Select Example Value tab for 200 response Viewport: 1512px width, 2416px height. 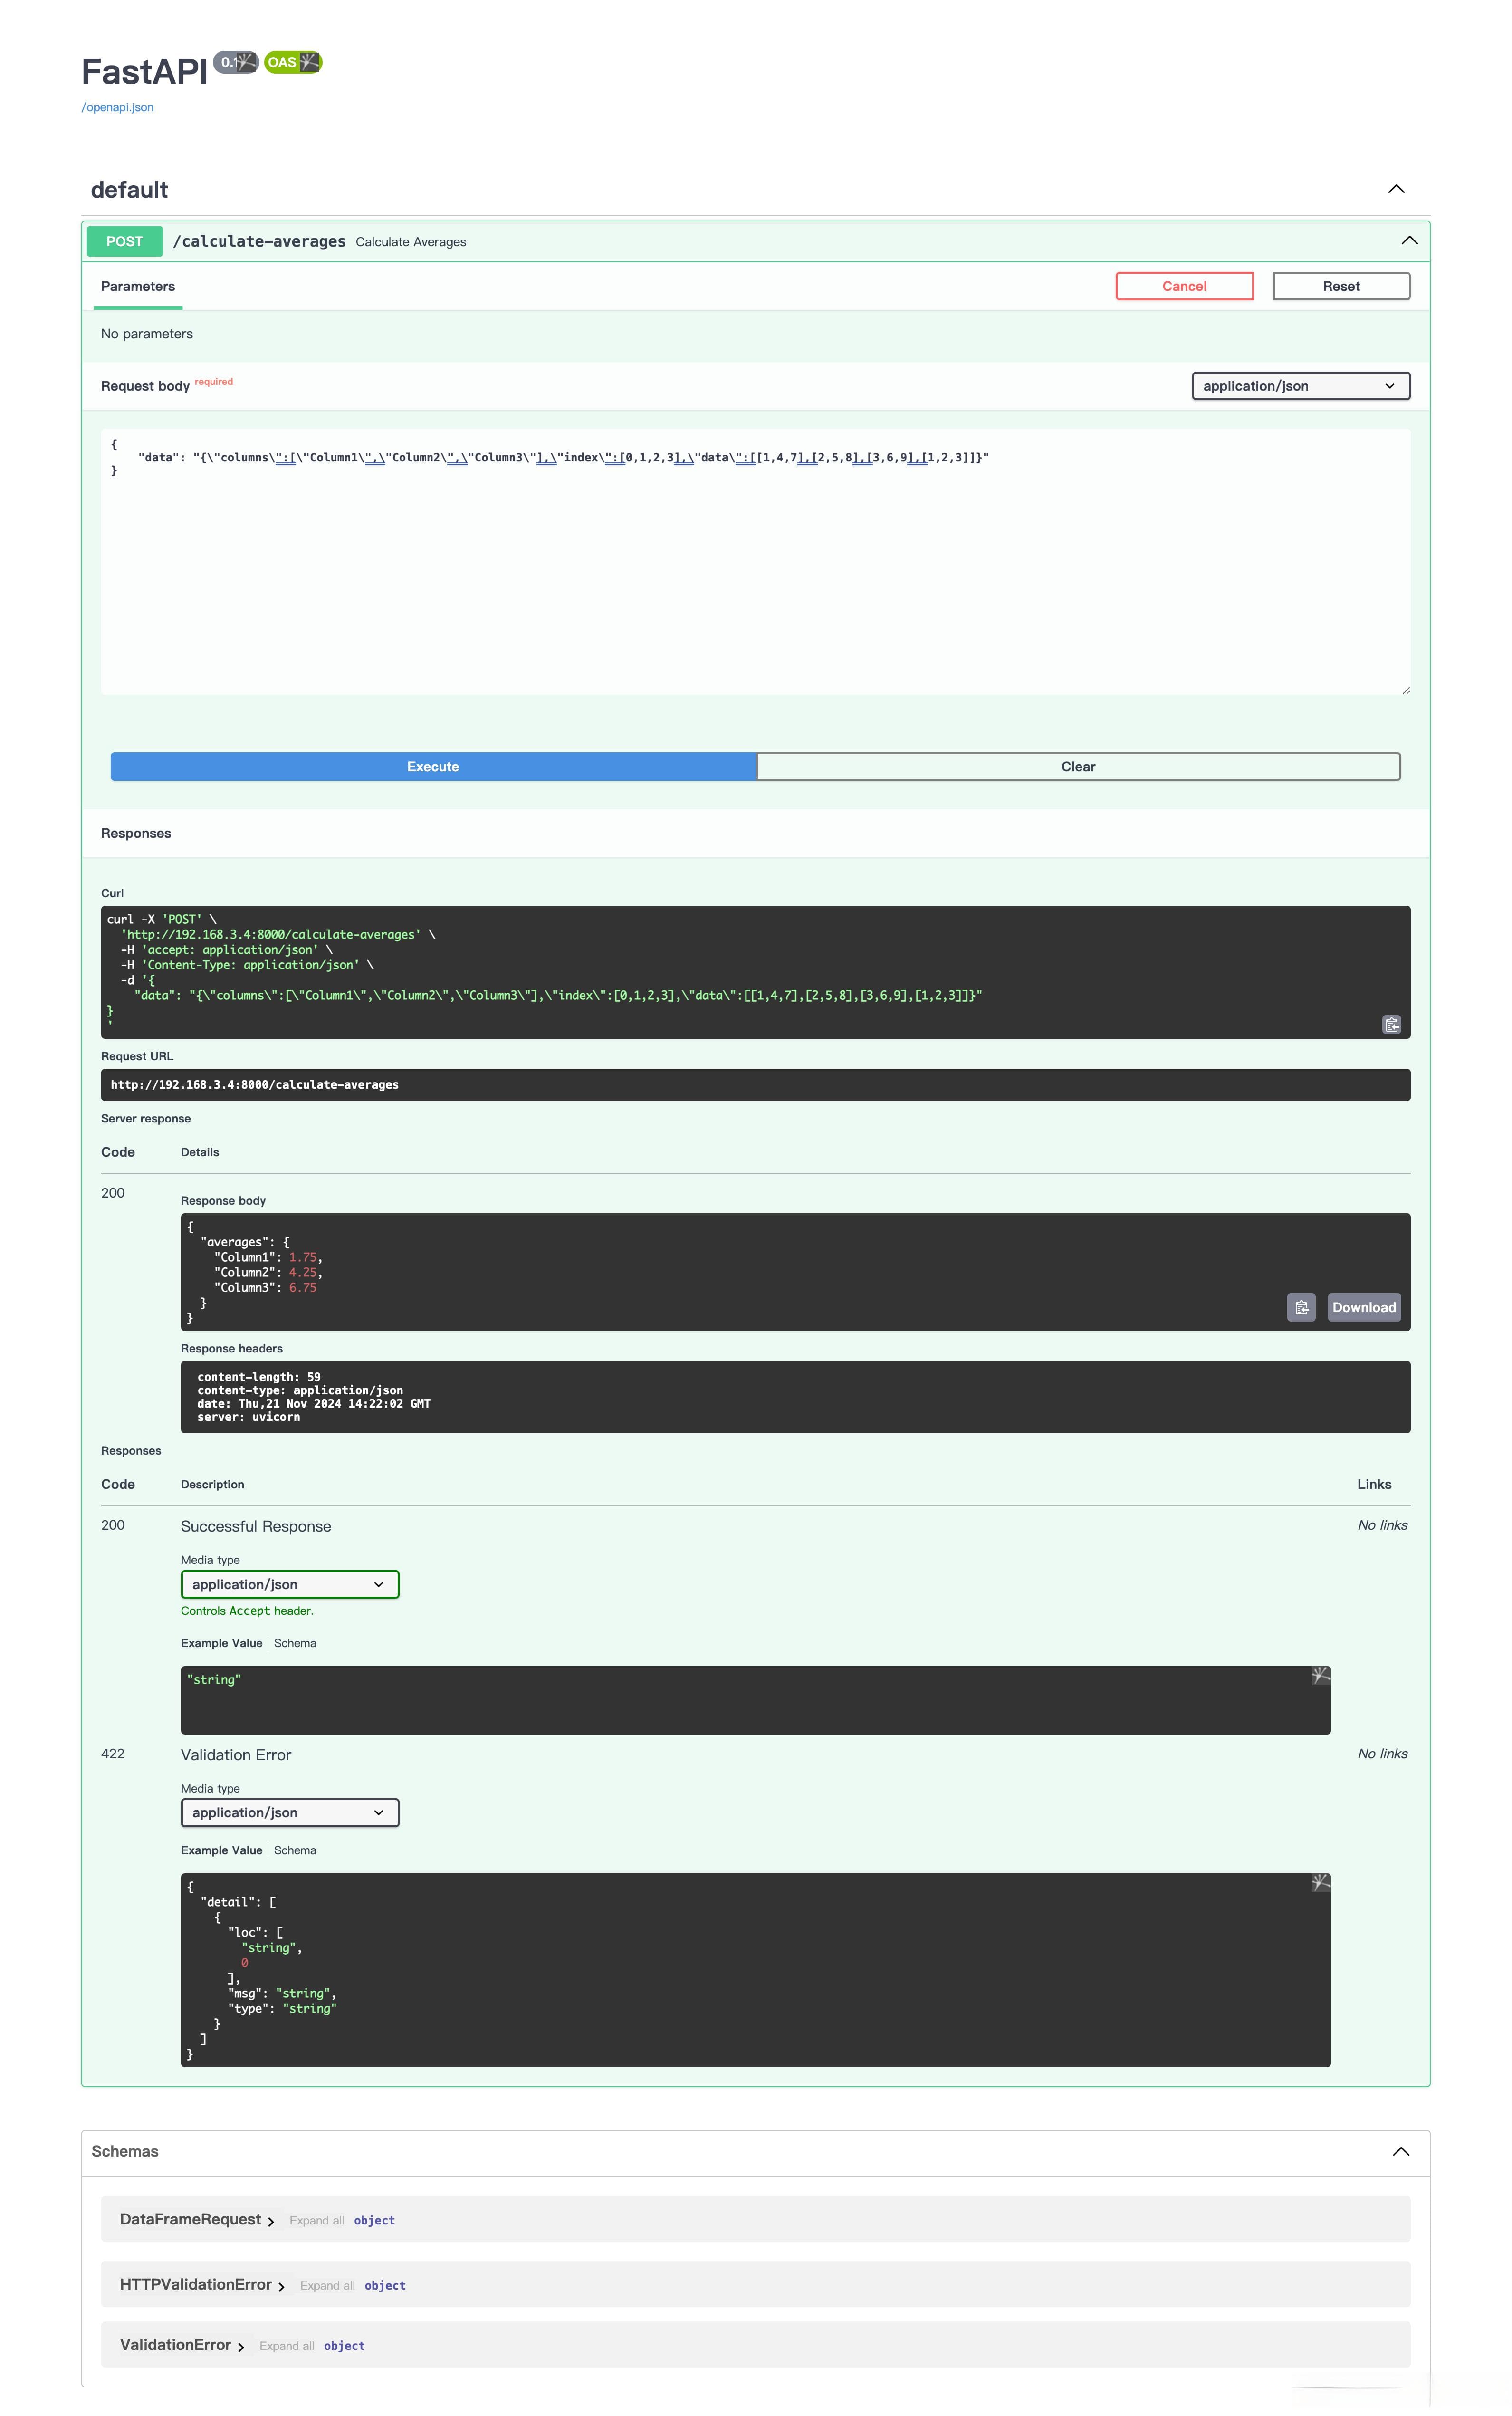(221, 1643)
